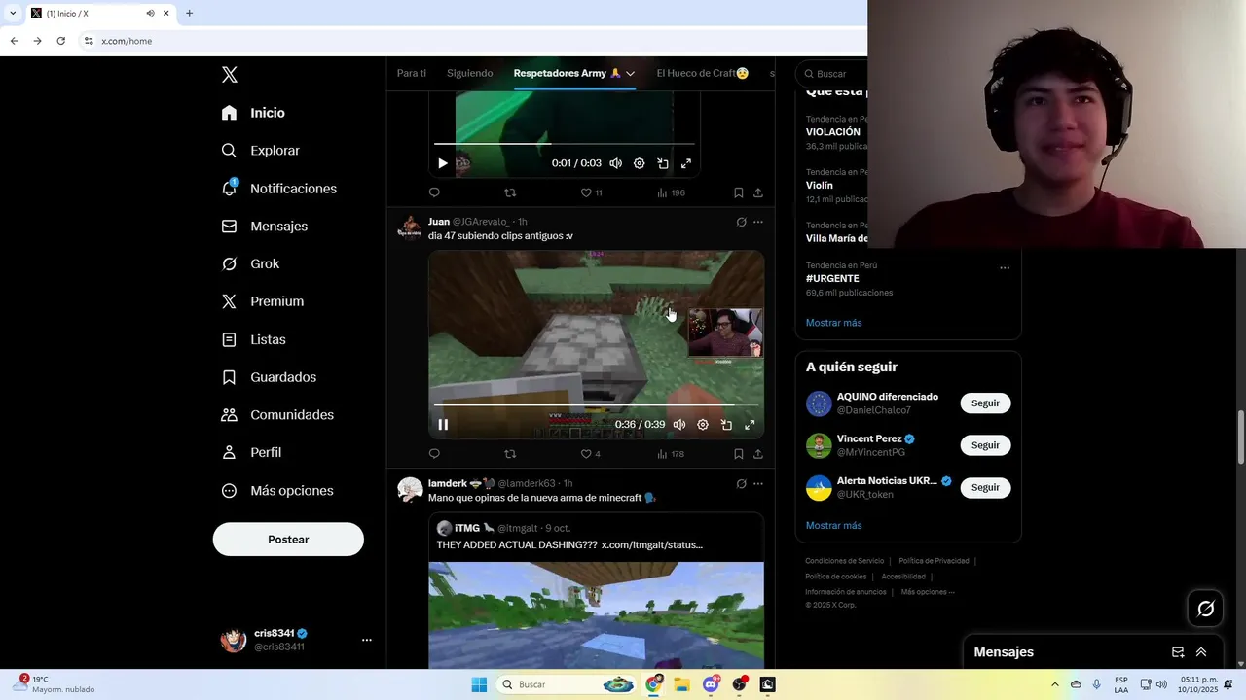Click the X logo at the top of the sidebar
This screenshot has height=700, width=1246.
229,75
